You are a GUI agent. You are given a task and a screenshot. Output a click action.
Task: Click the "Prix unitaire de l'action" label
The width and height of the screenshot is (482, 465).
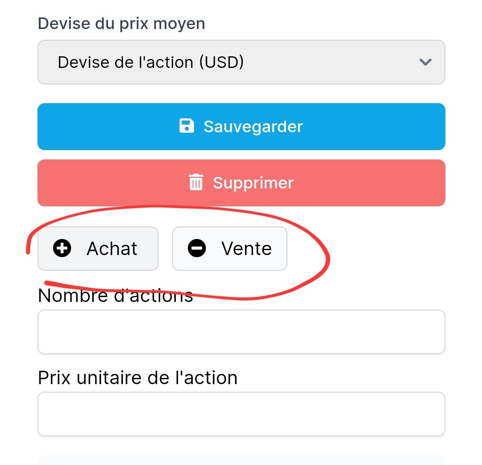tap(137, 378)
